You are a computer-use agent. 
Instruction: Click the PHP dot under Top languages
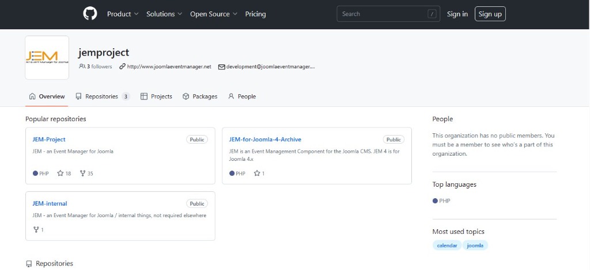pyautogui.click(x=435, y=201)
